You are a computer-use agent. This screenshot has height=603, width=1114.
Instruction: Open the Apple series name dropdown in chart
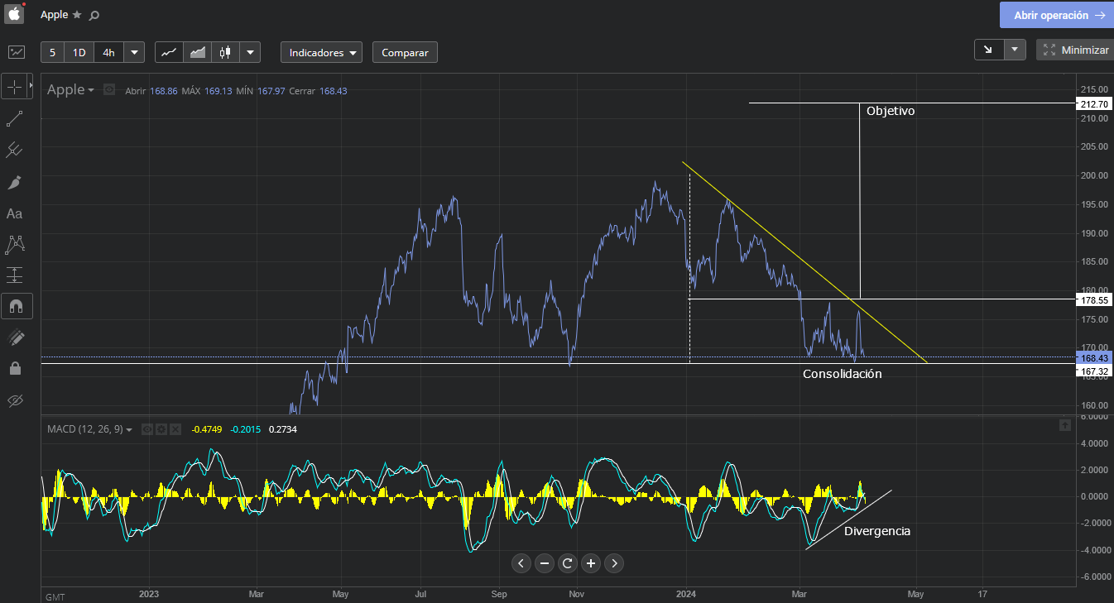70,89
